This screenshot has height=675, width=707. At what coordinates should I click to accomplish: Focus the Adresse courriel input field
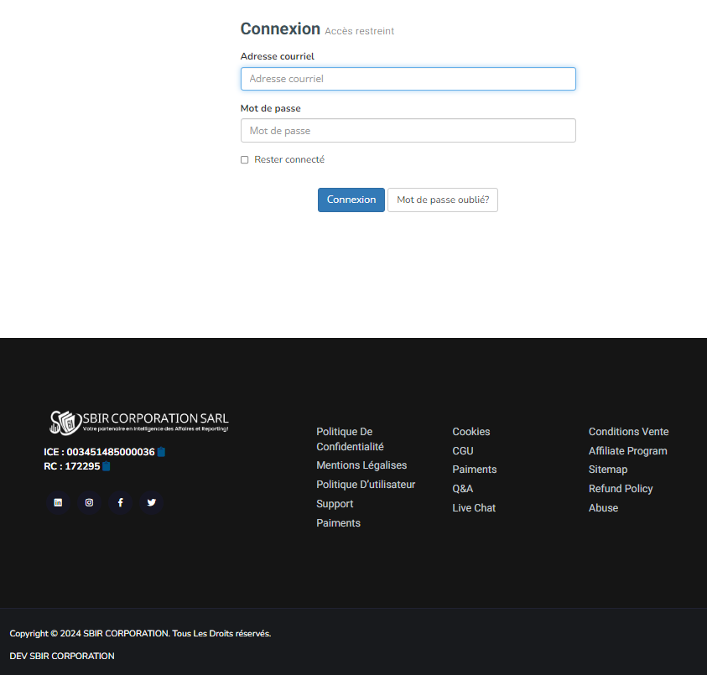(x=408, y=79)
